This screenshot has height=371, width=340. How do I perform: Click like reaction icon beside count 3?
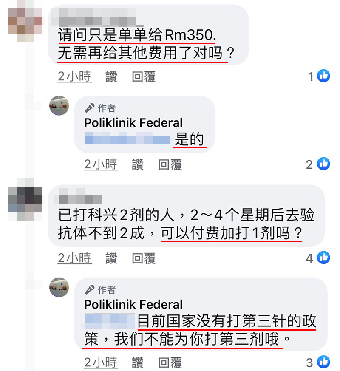coord(323,362)
